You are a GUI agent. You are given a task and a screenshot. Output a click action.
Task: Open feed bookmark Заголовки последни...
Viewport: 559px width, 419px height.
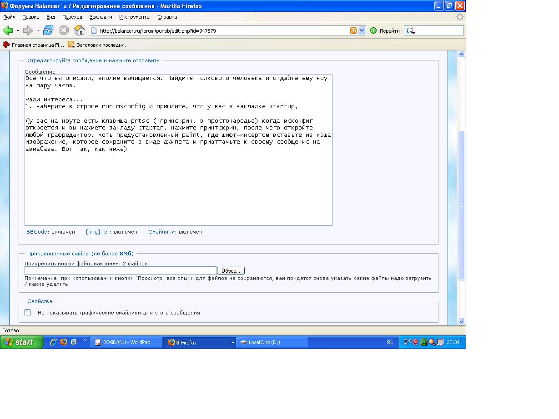(x=99, y=45)
